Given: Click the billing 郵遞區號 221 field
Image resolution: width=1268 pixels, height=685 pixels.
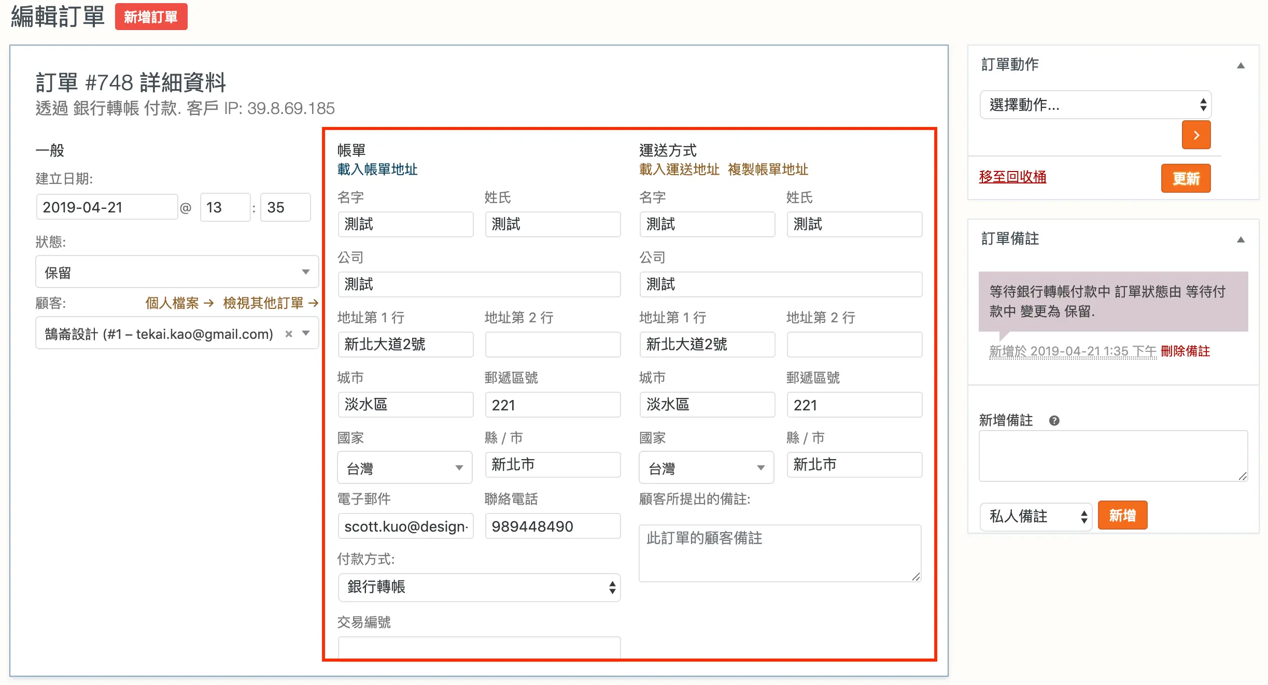Looking at the screenshot, I should tap(553, 405).
